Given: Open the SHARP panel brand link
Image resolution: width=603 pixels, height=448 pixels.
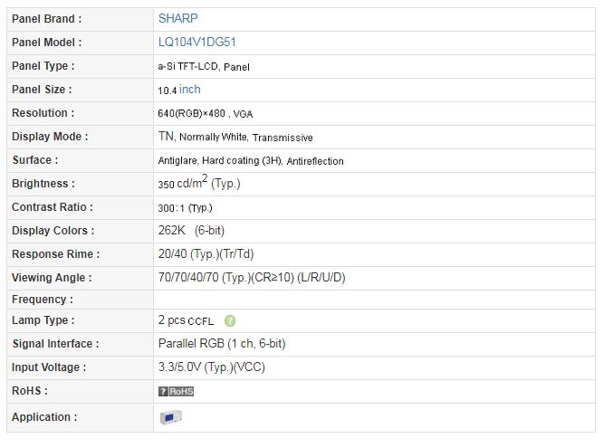Looking at the screenshot, I should point(178,18).
